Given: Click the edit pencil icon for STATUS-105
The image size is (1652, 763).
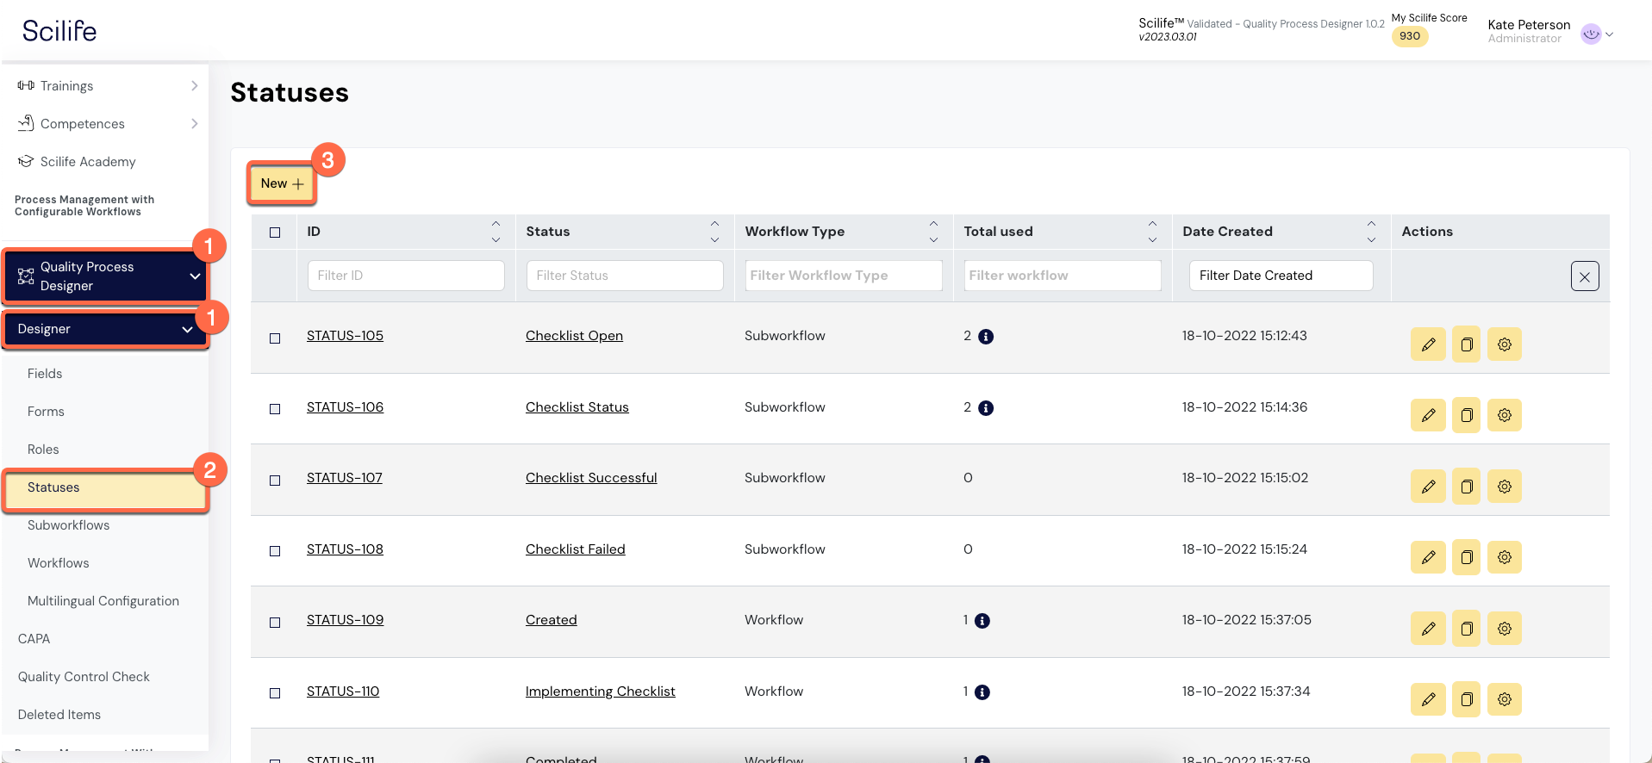Looking at the screenshot, I should [1427, 344].
